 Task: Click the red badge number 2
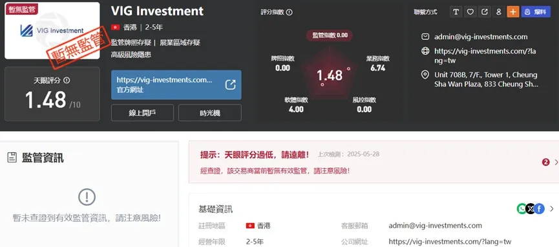(x=546, y=163)
